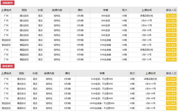Select 课时 header in 协议系列 table

pos(67,73)
